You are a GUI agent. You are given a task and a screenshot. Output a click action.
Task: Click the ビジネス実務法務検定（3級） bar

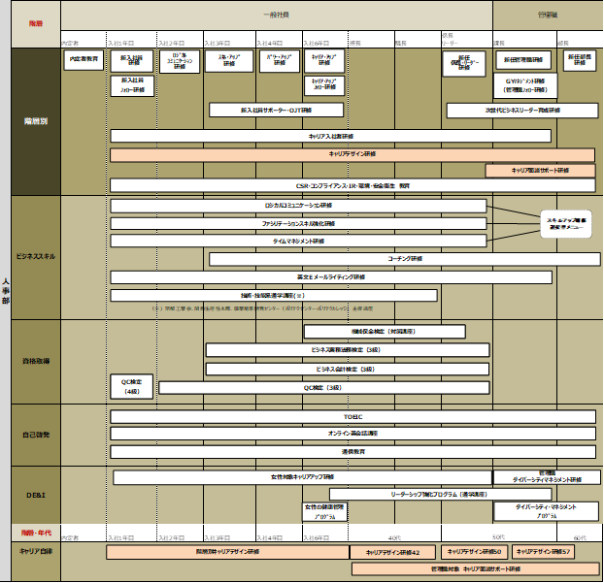tap(348, 350)
